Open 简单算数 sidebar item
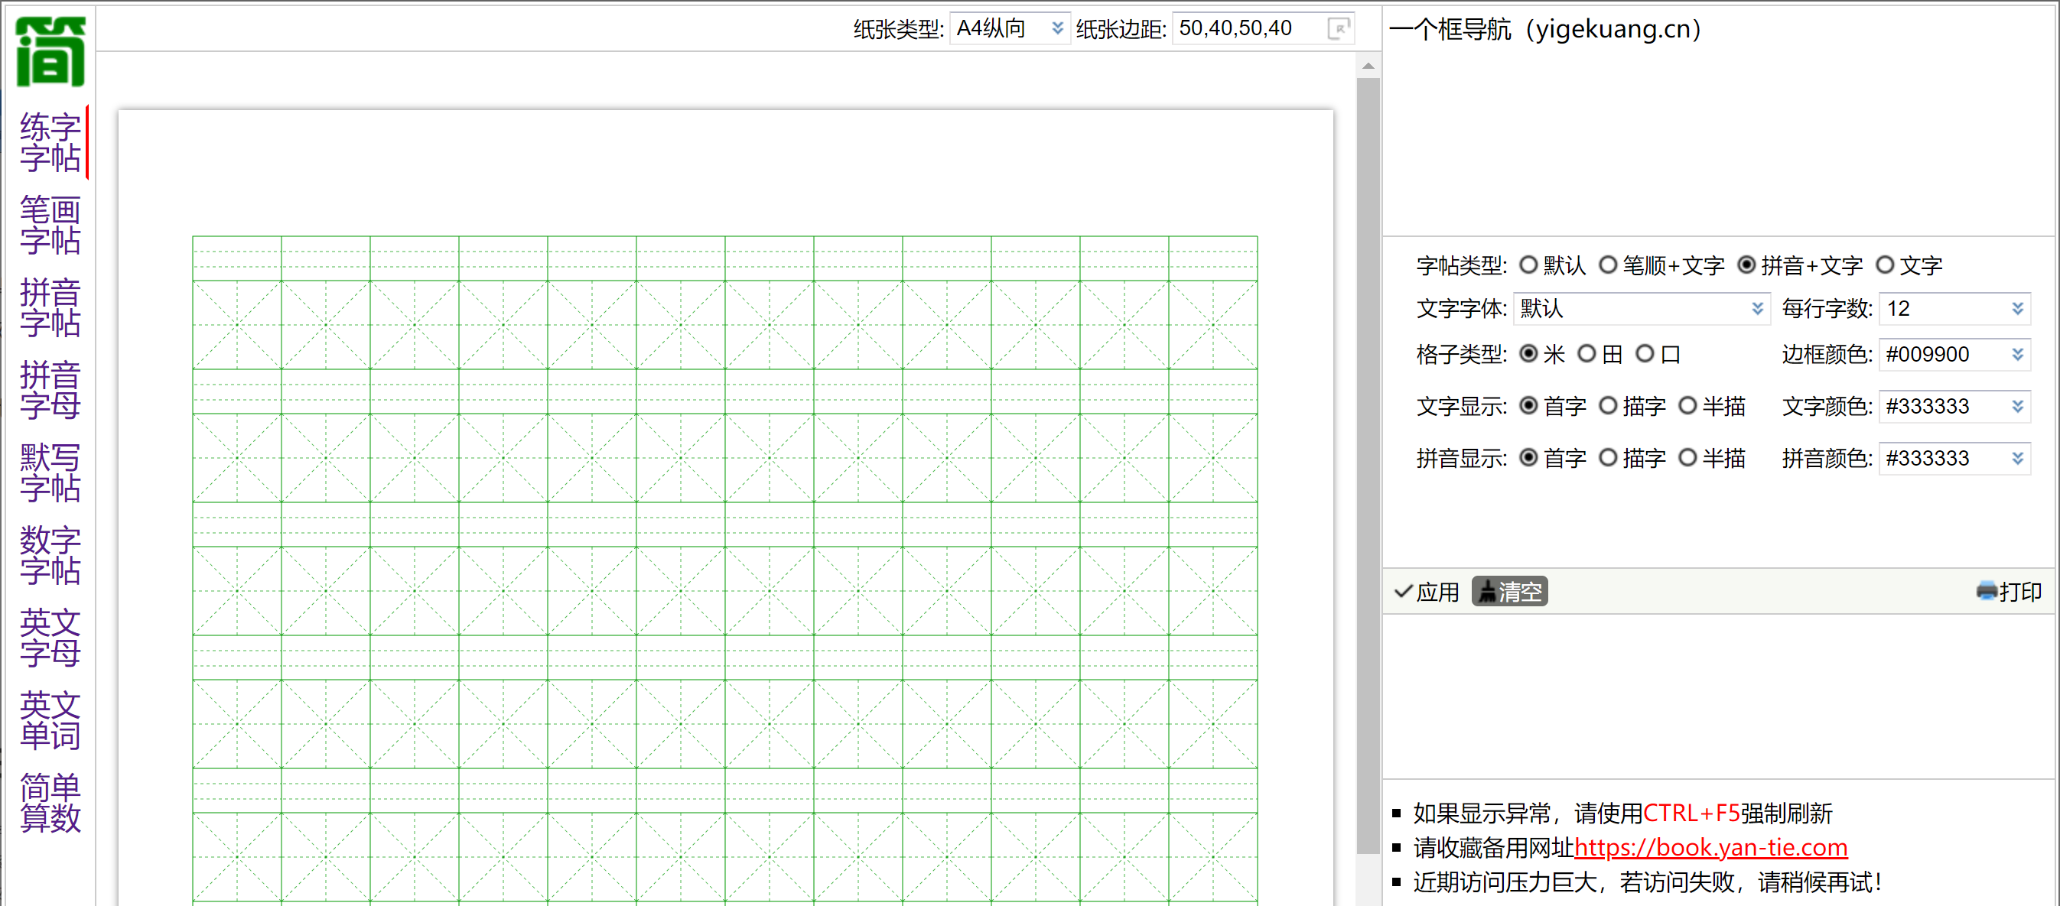 pos(50,803)
